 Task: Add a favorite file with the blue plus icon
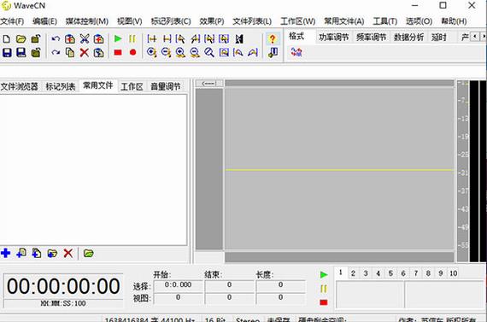click(6, 253)
